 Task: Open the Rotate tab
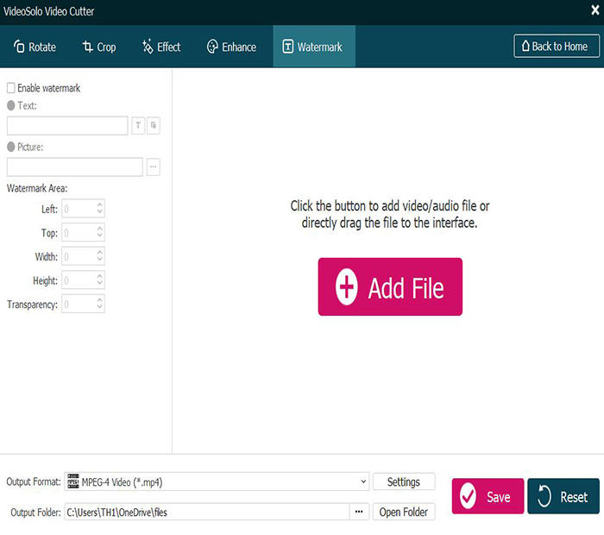[35, 47]
